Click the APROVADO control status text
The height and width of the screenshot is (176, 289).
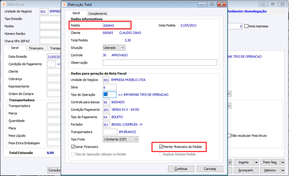[x=119, y=55]
